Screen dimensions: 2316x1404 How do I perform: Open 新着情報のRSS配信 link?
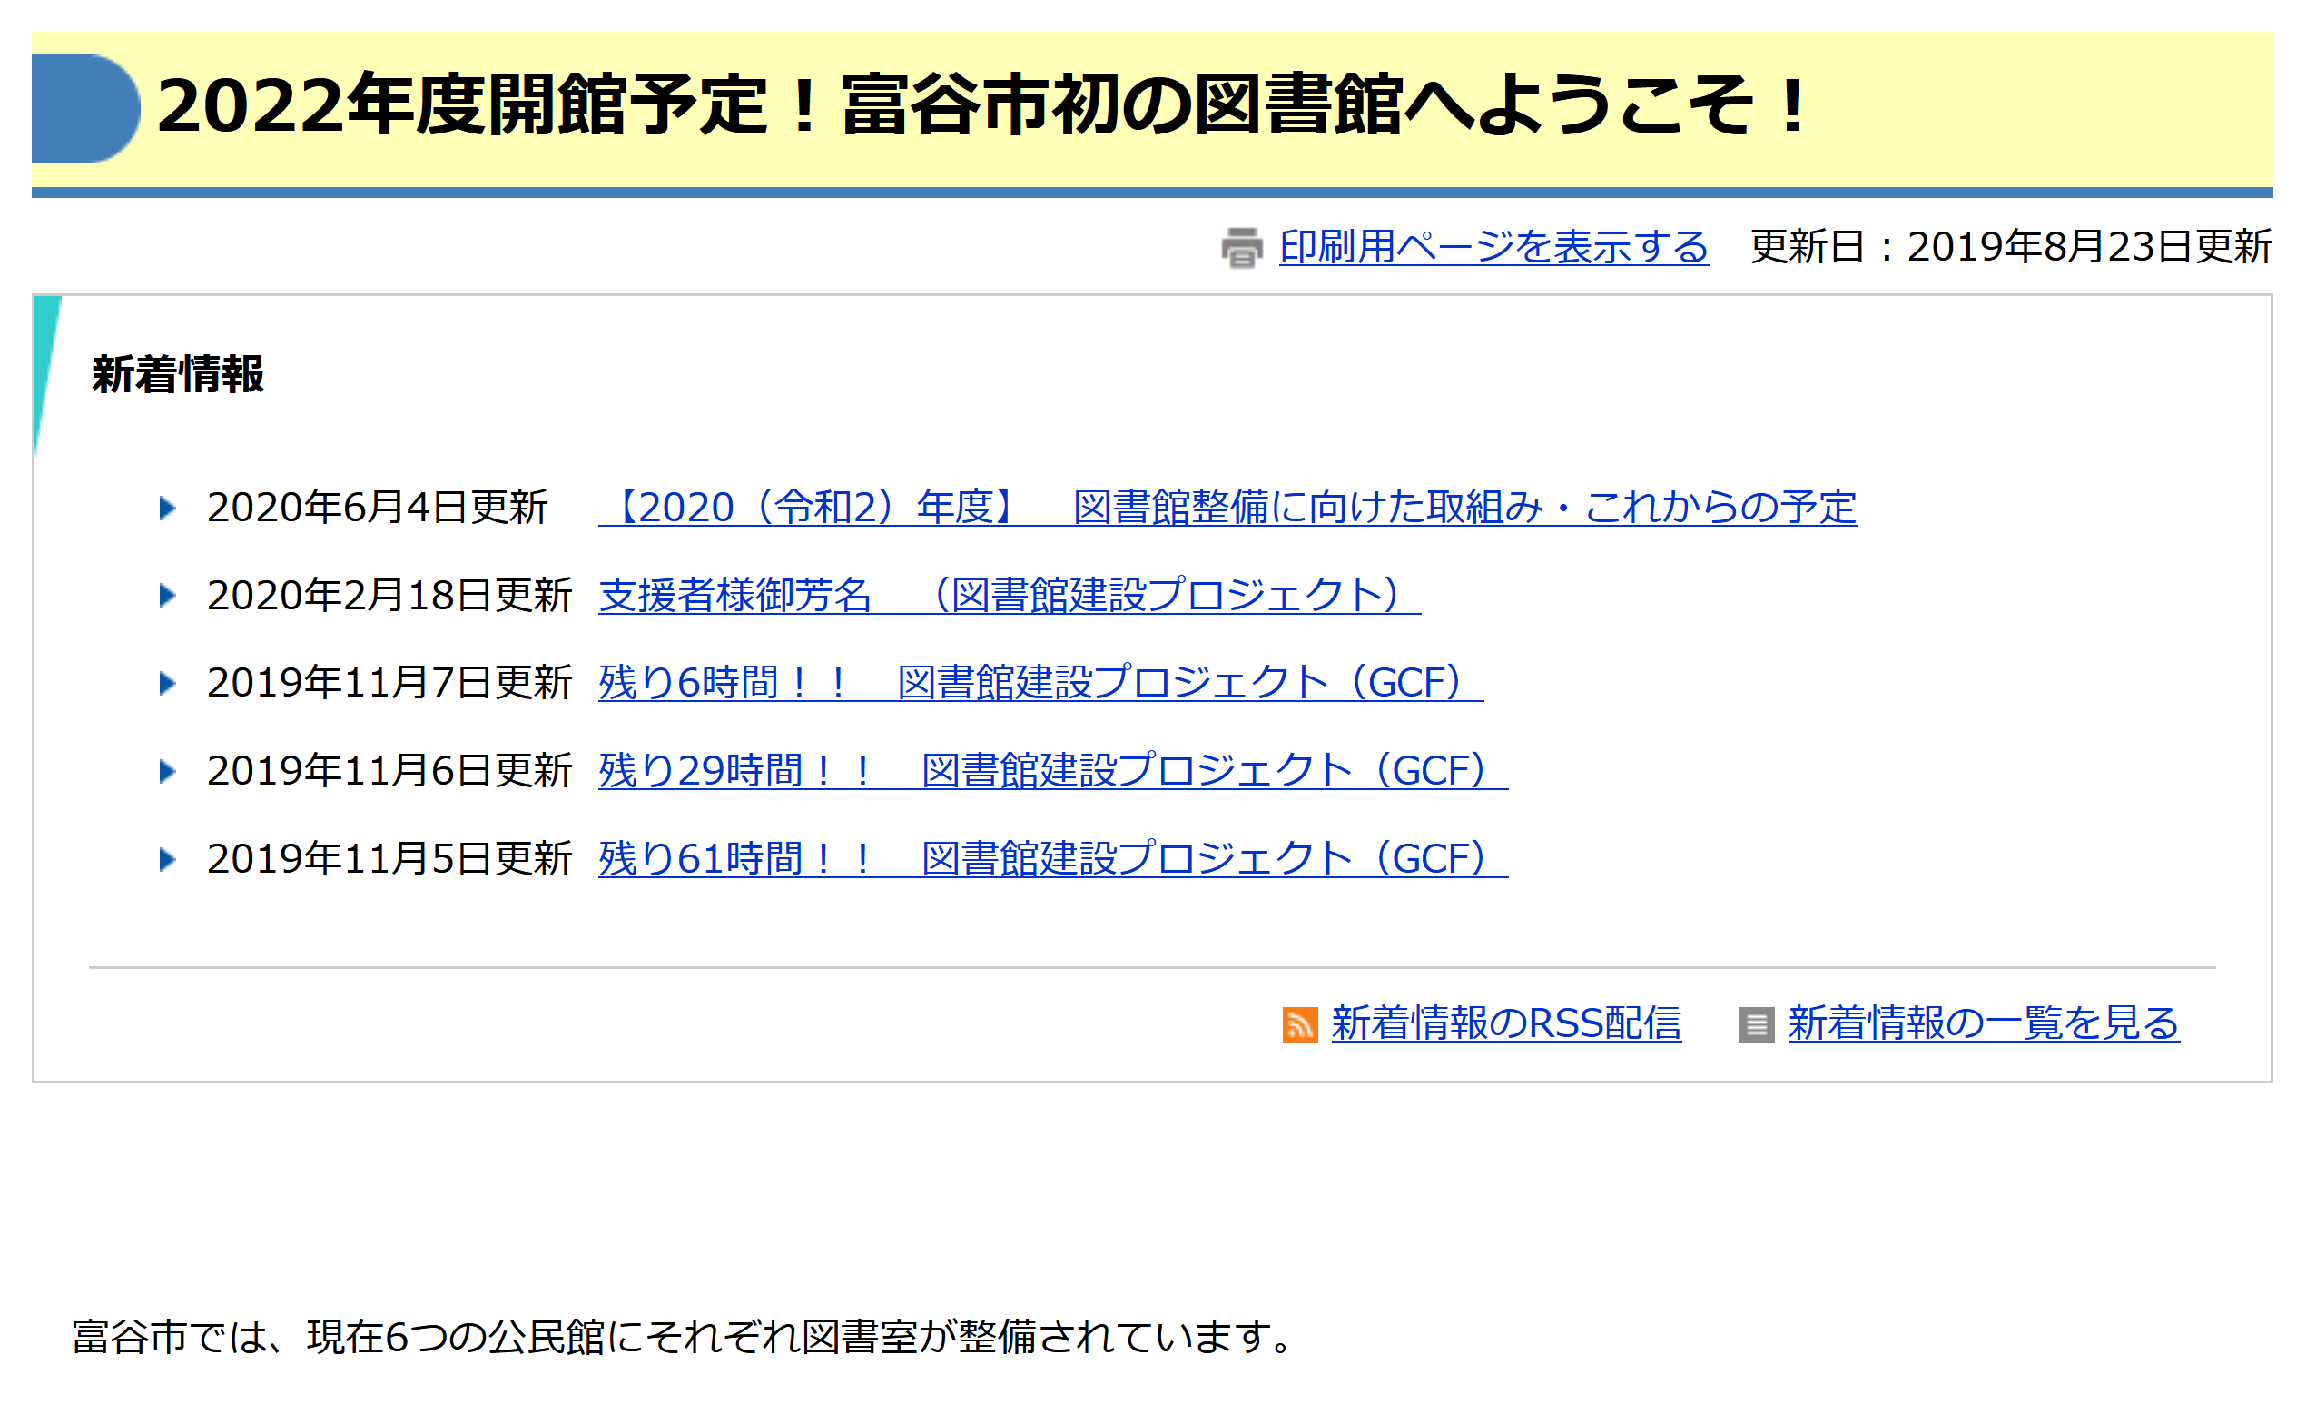[x=1503, y=1025]
